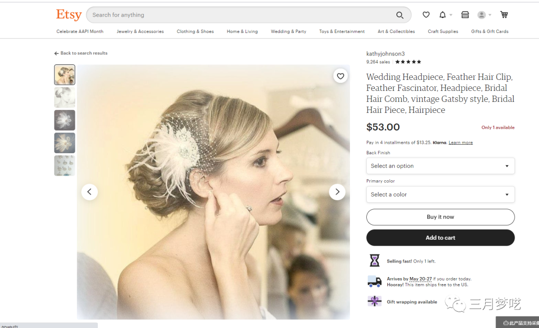This screenshot has width=539, height=328.
Task: Click the Search for anything field
Action: [240, 15]
